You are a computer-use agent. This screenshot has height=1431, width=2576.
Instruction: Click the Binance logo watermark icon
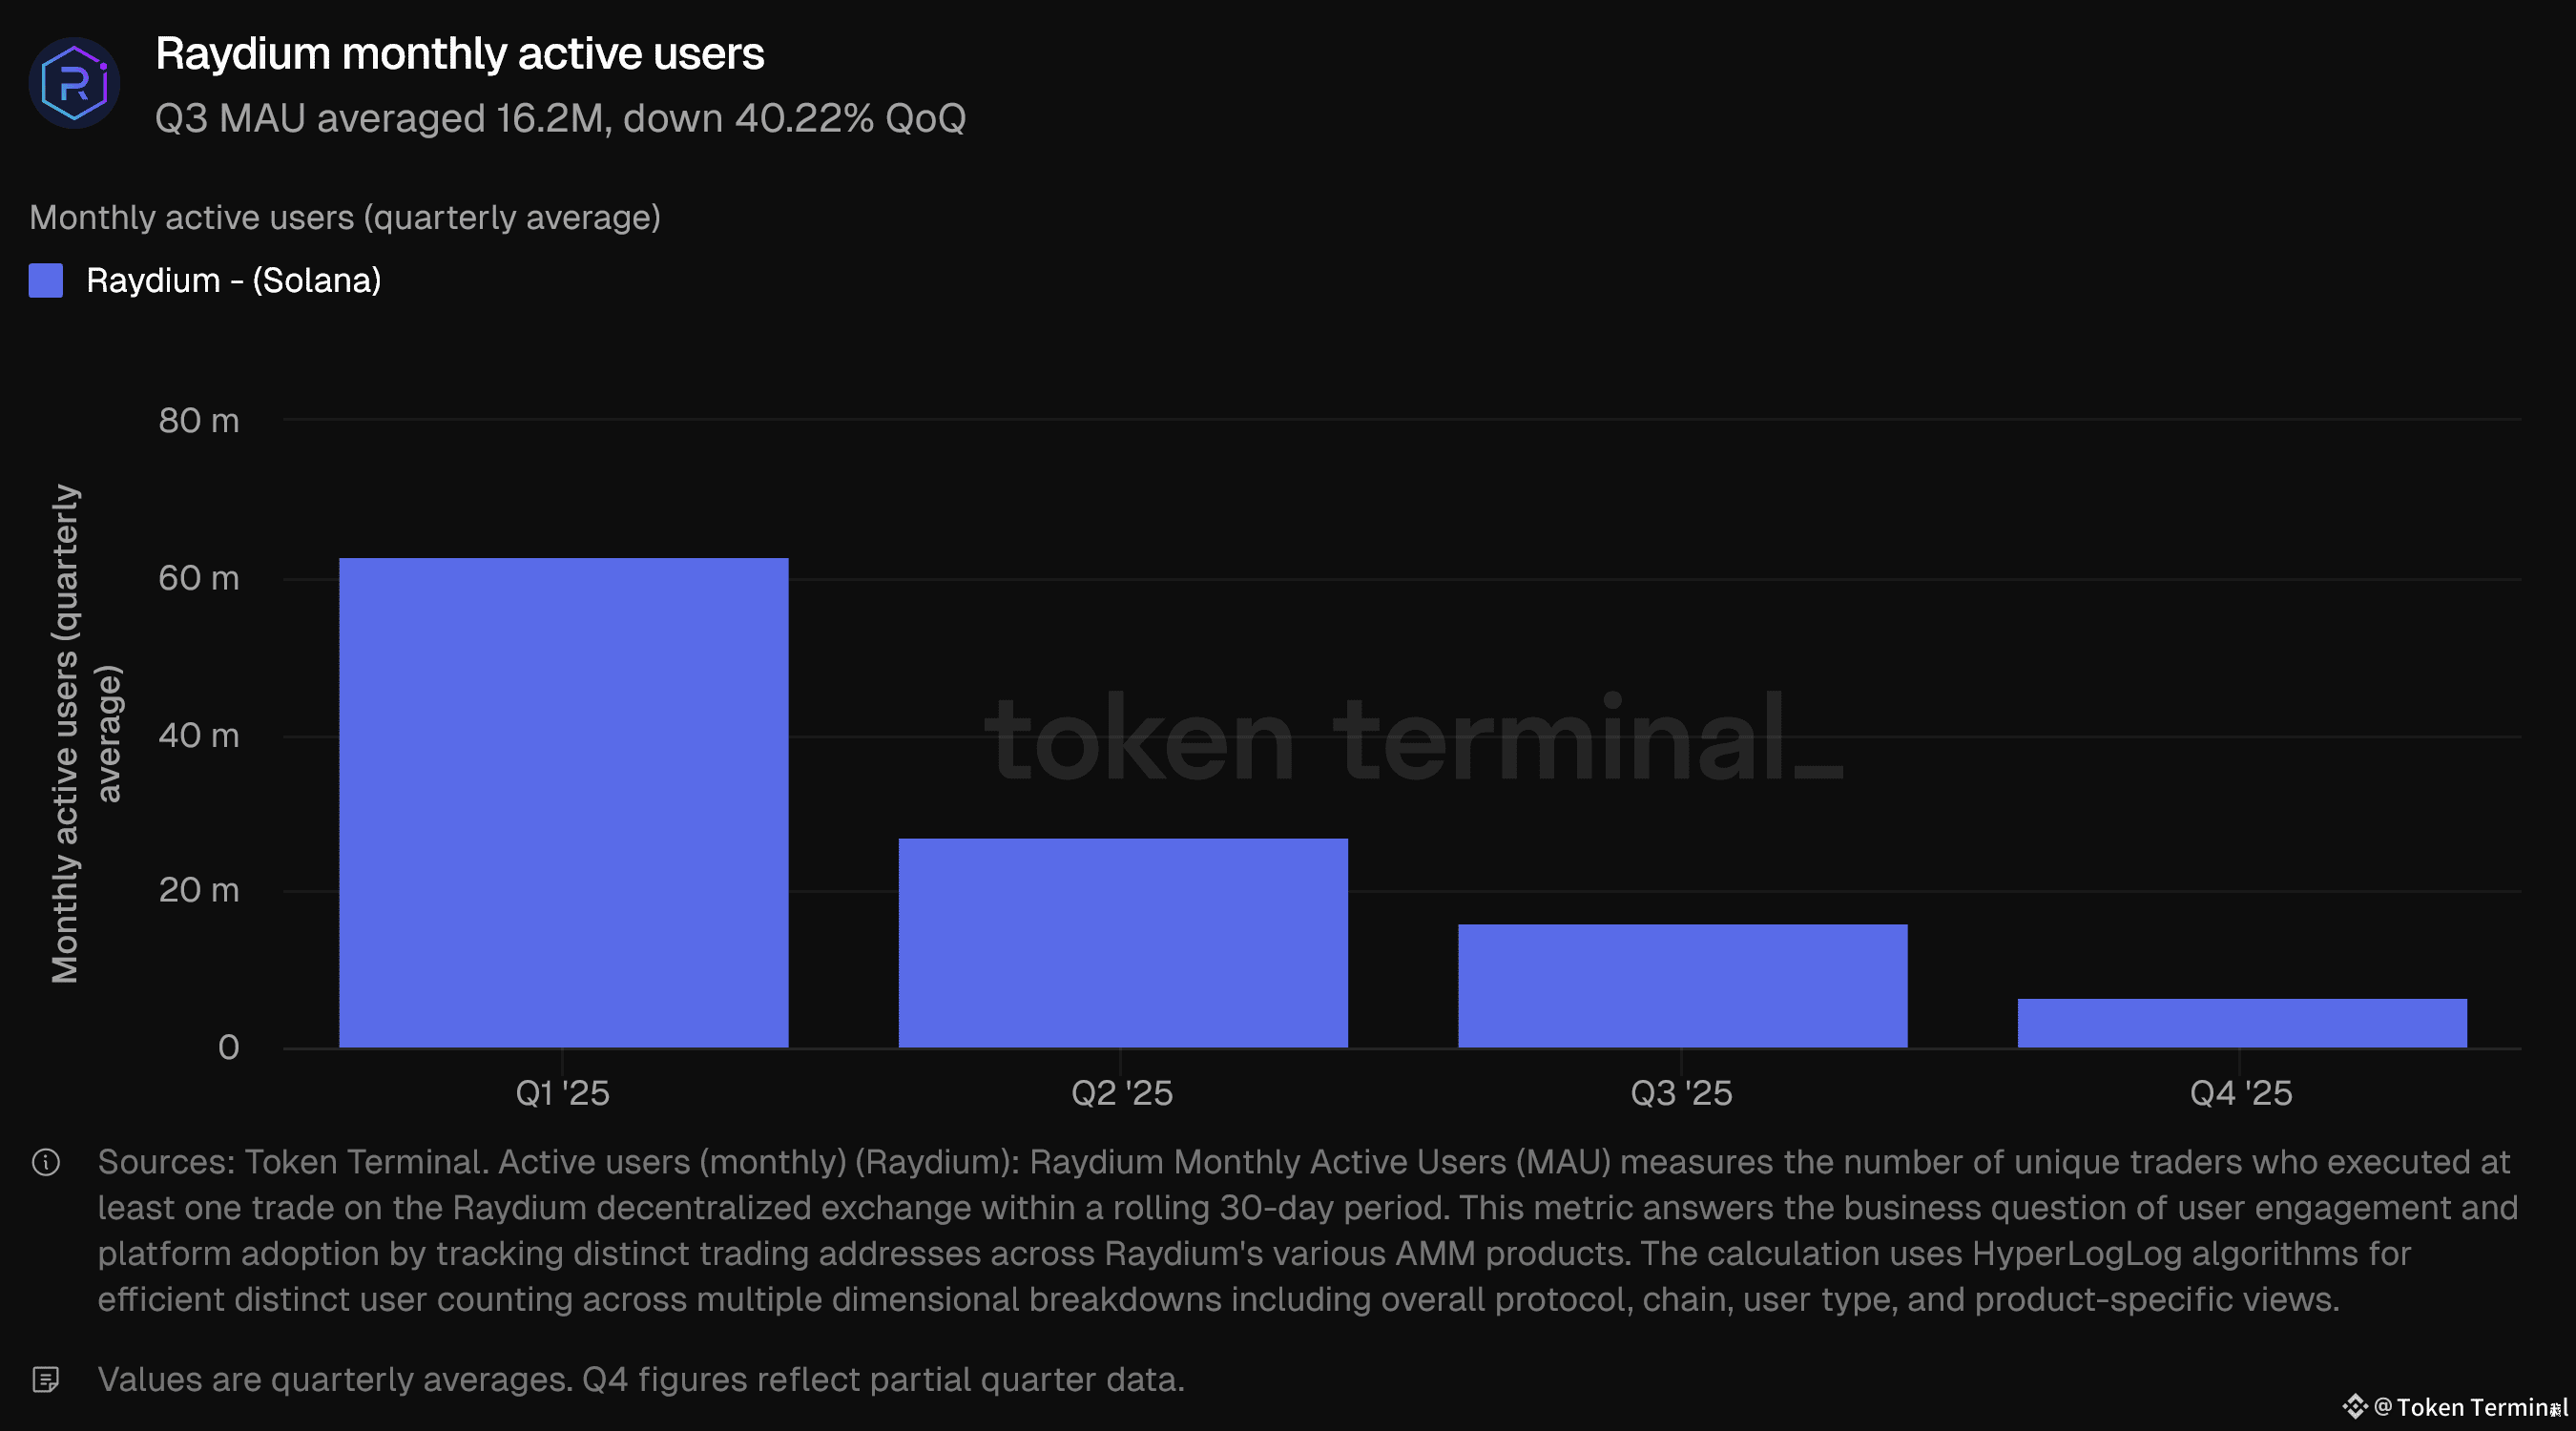pos(2354,1407)
